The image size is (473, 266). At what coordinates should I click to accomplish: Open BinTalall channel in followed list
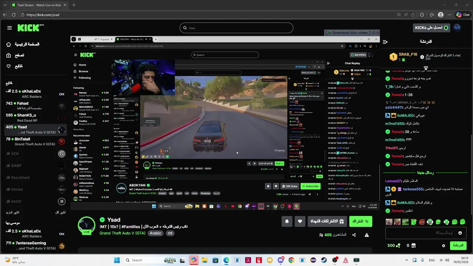tap(35, 141)
